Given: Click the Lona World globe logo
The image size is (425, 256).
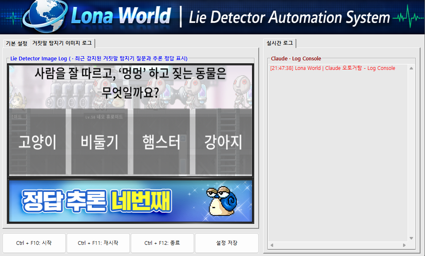Looking at the screenshot, I should [x=45, y=16].
